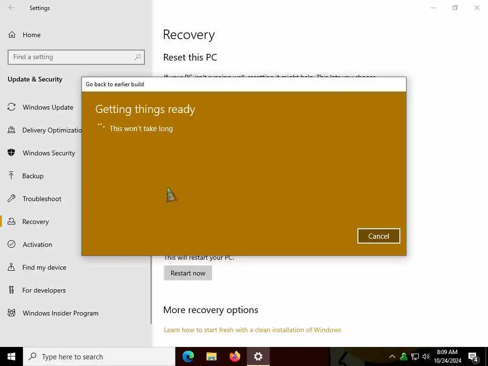
Task: Click the Restart now button
Action: click(188, 273)
